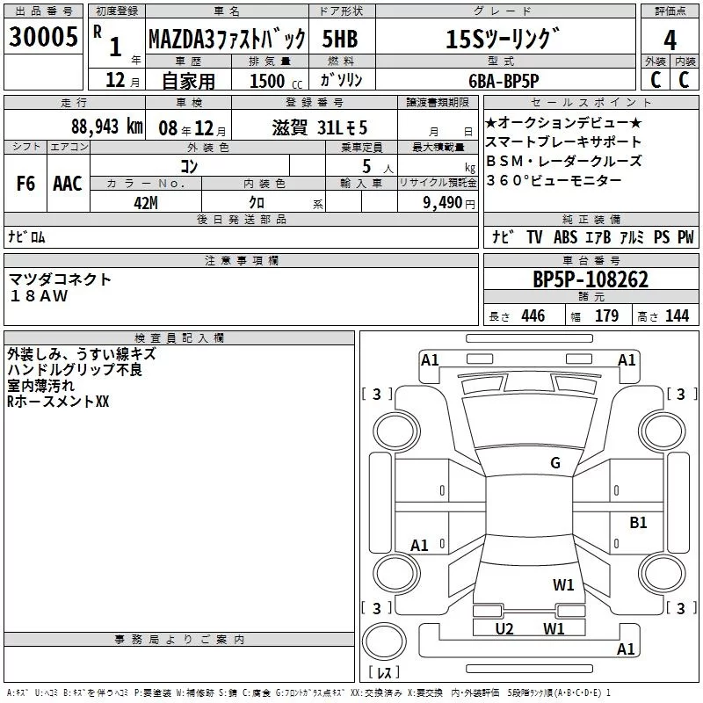Click the スマートブレーキサポート line
Screen dimensions: 703x703
(563, 141)
